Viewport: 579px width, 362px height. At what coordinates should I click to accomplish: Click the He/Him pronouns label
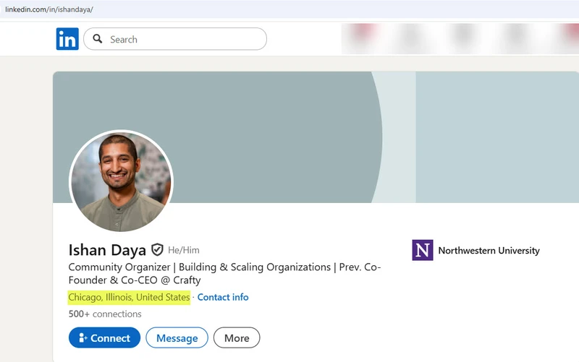click(x=184, y=250)
